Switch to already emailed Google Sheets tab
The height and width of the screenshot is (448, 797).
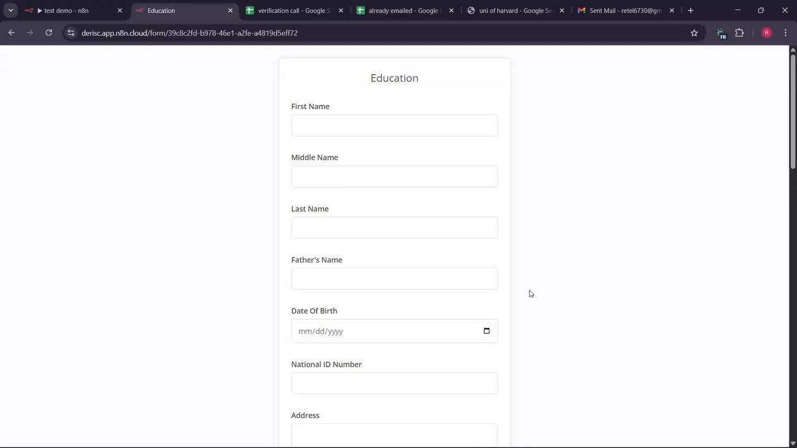pos(405,11)
